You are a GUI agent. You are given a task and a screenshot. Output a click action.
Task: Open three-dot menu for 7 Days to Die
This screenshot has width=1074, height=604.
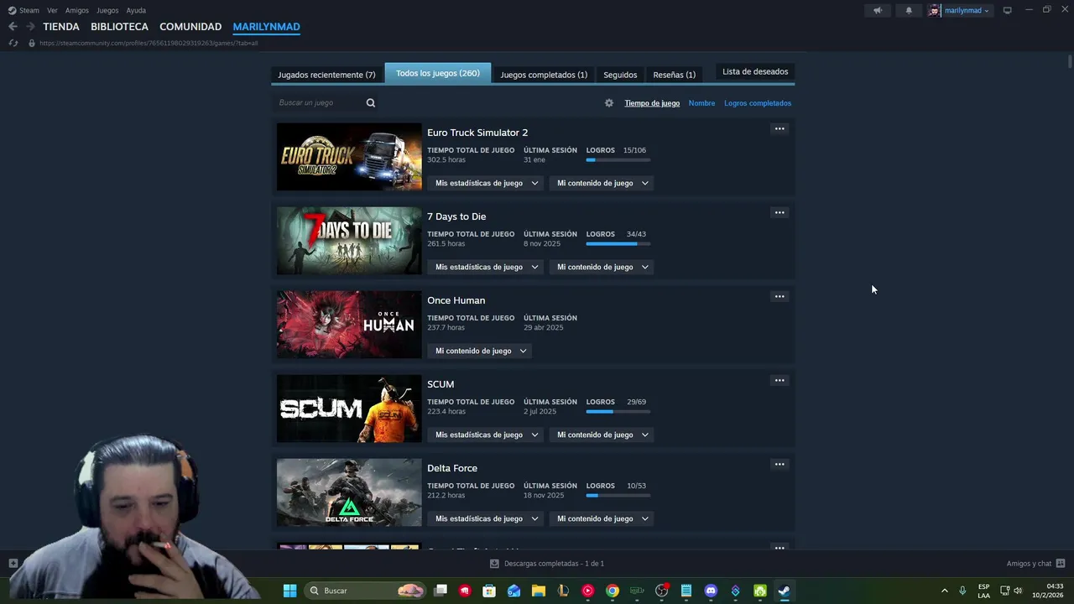point(779,213)
